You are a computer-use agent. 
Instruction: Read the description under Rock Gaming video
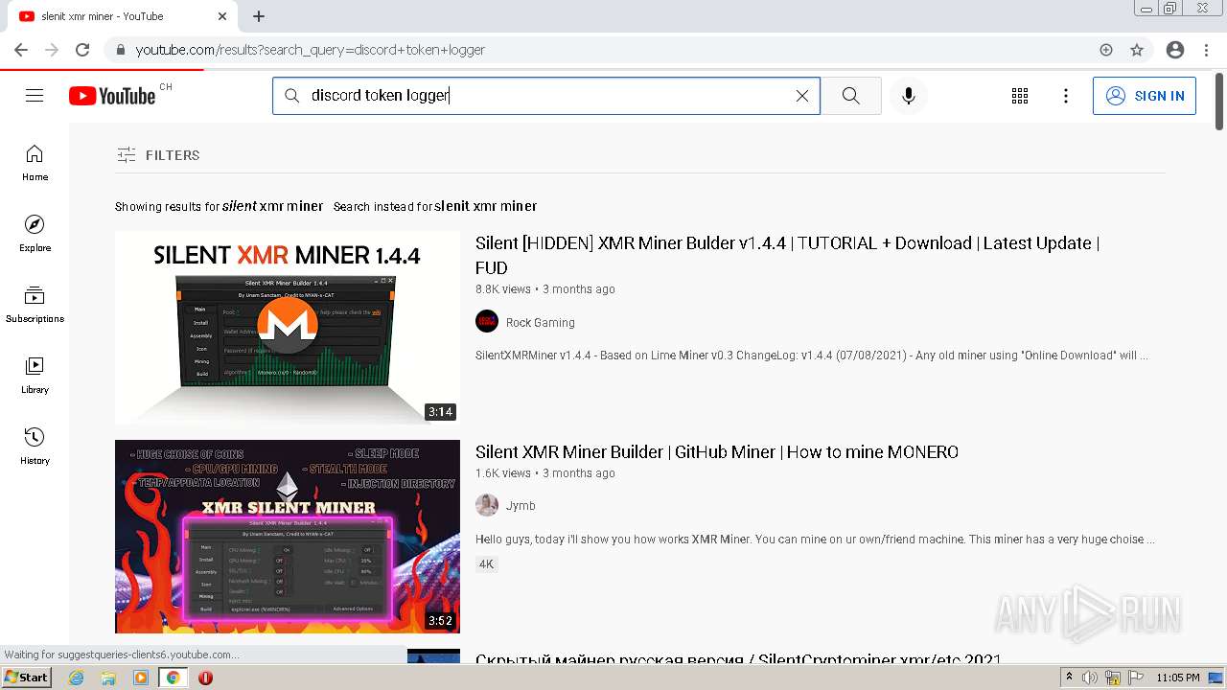(x=812, y=356)
